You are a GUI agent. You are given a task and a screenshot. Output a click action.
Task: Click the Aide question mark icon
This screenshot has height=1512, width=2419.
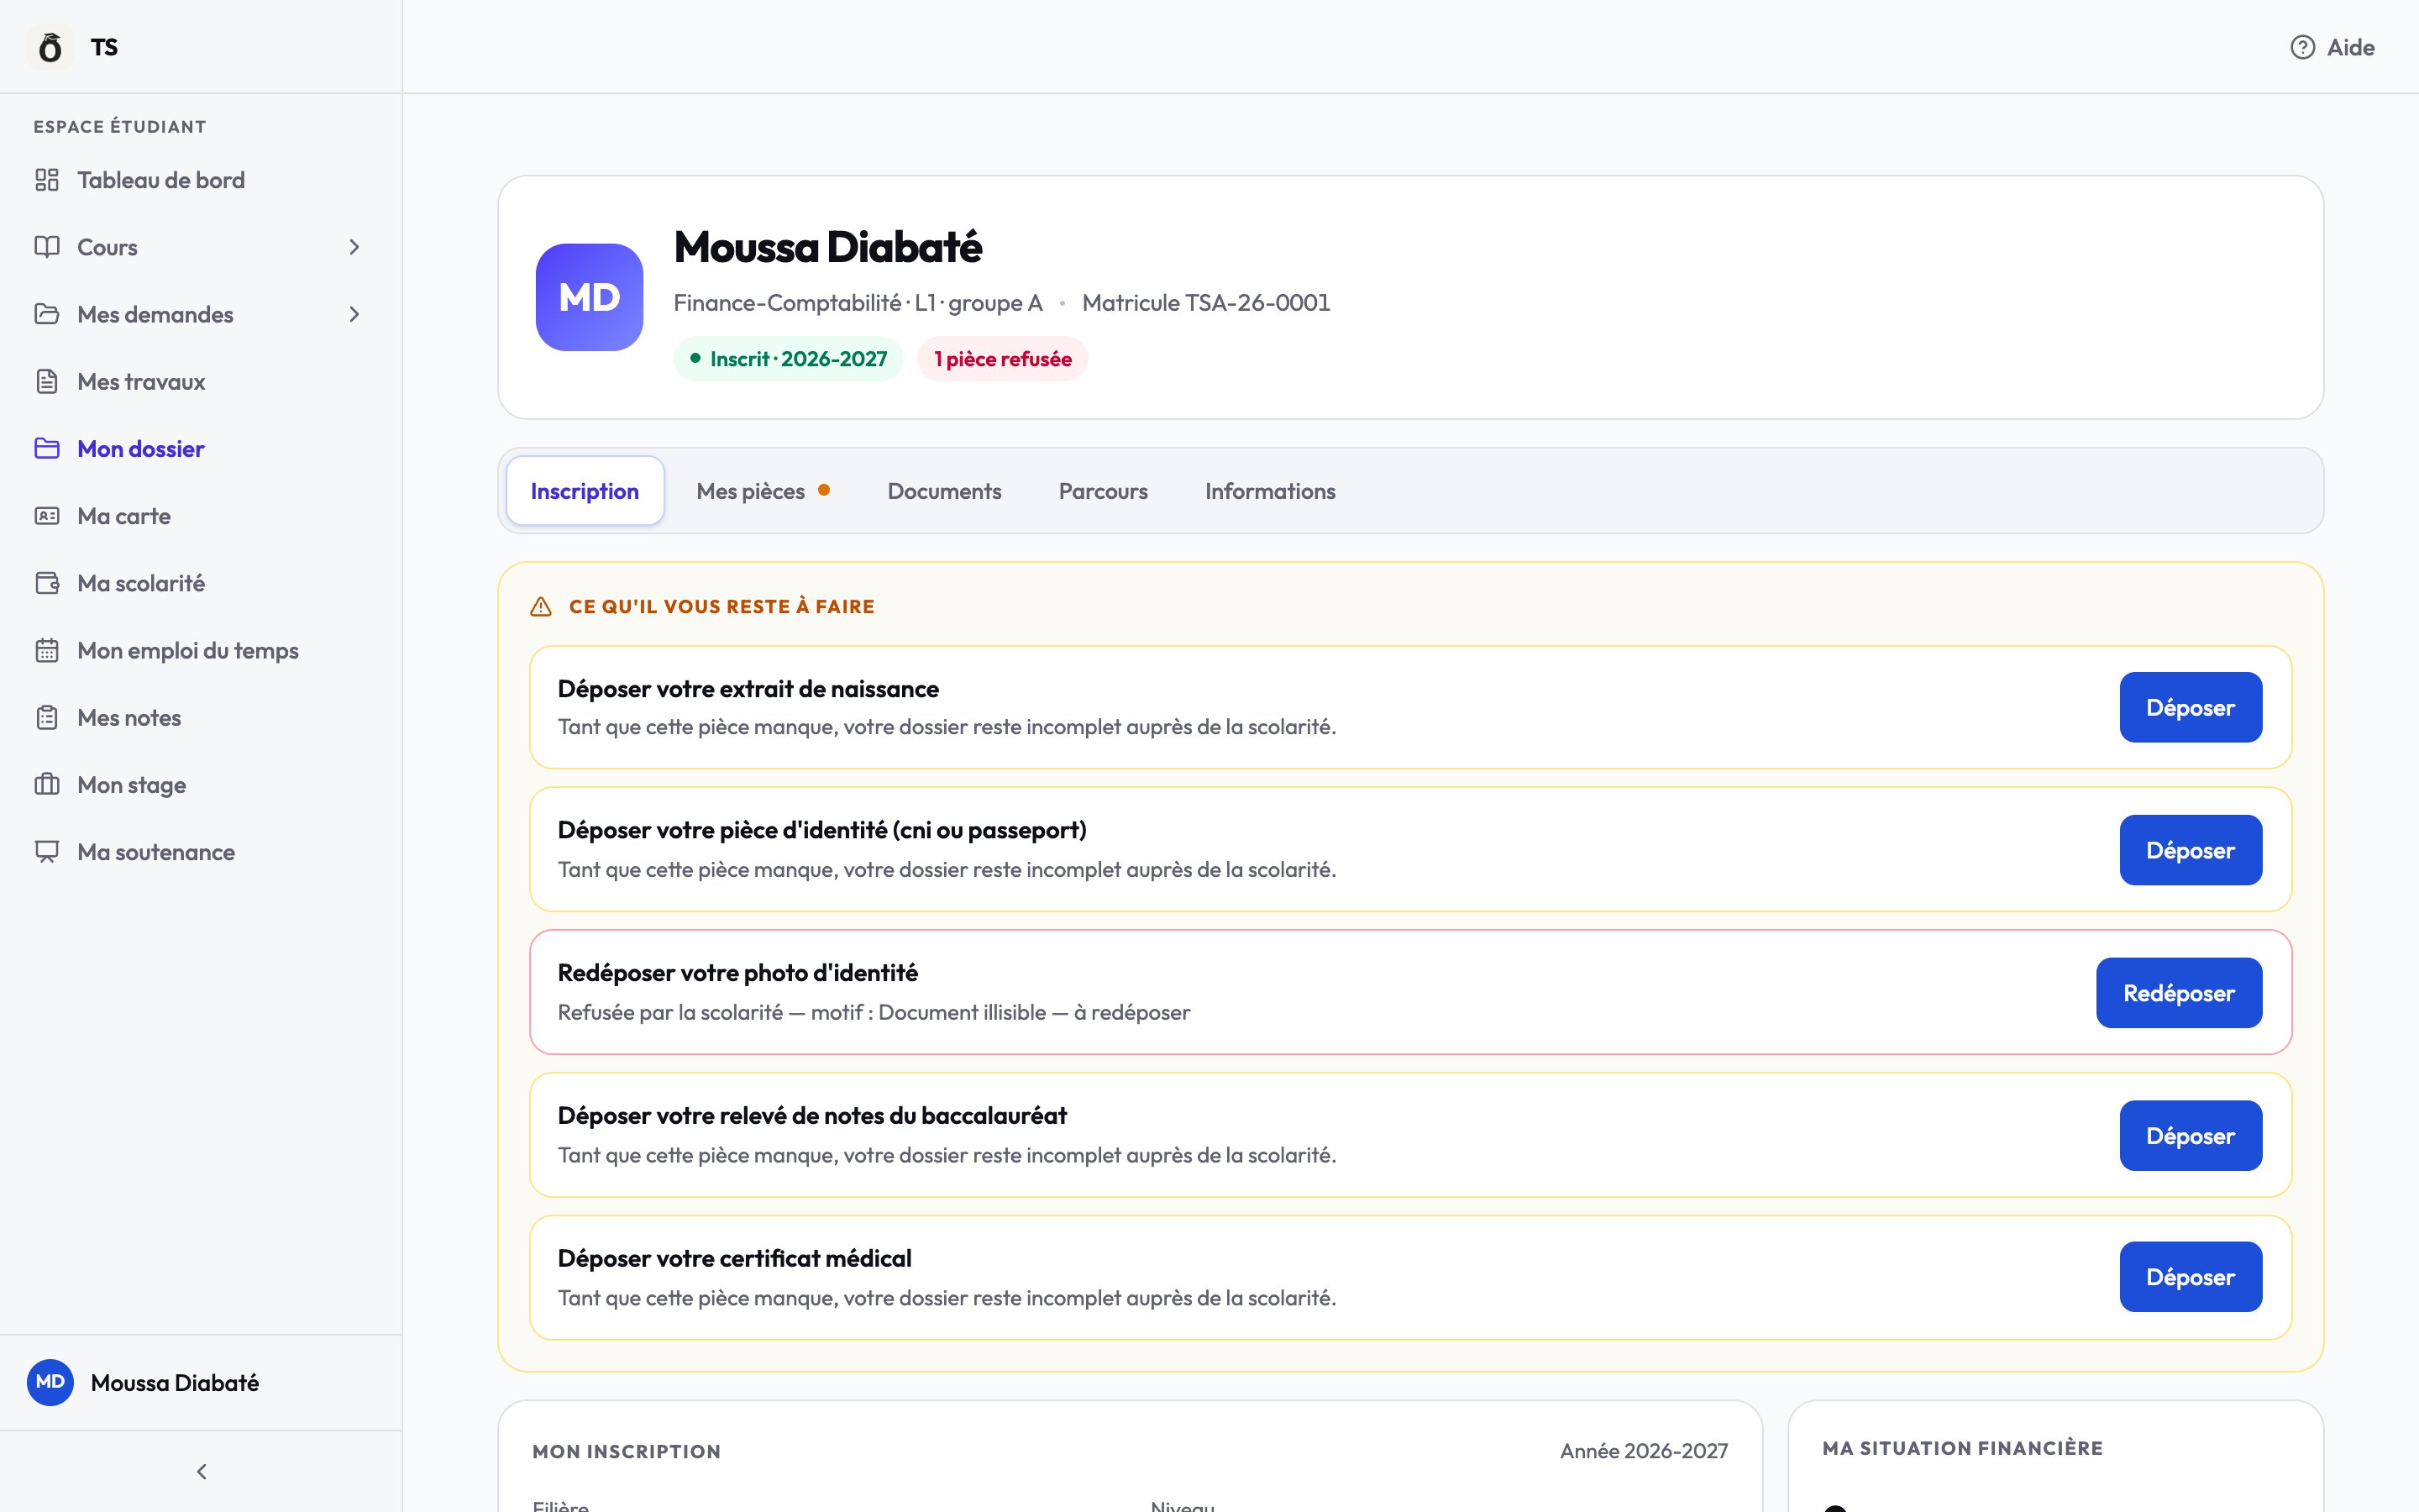coord(2302,47)
